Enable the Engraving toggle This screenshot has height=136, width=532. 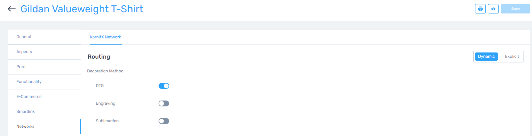point(164,103)
